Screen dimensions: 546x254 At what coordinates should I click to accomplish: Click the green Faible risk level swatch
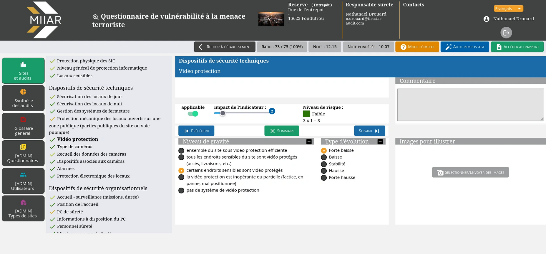click(306, 114)
